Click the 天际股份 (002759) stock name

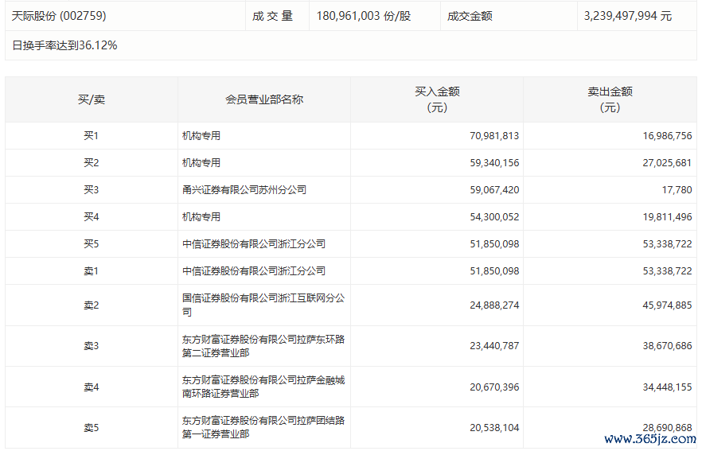coord(59,16)
